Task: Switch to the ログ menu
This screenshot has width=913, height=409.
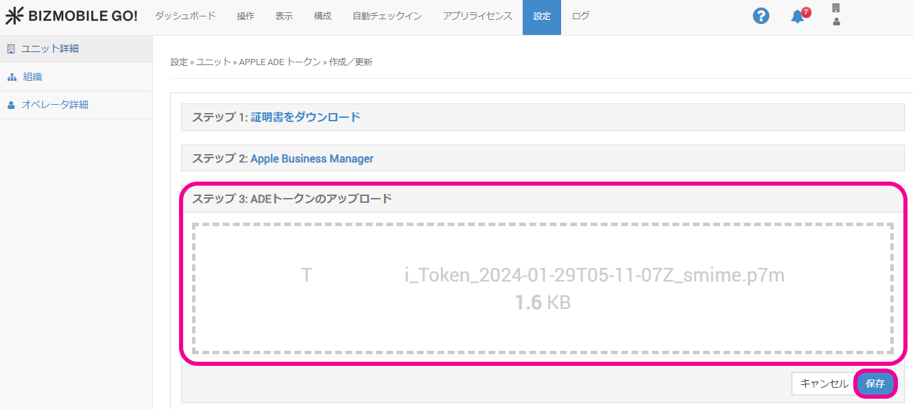Action: (580, 16)
